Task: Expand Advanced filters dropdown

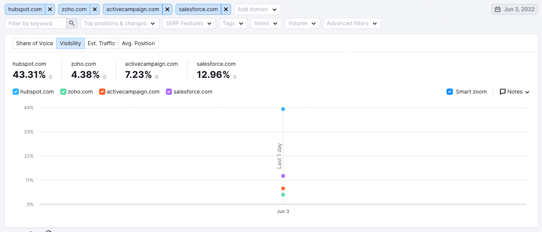Action: [x=352, y=23]
